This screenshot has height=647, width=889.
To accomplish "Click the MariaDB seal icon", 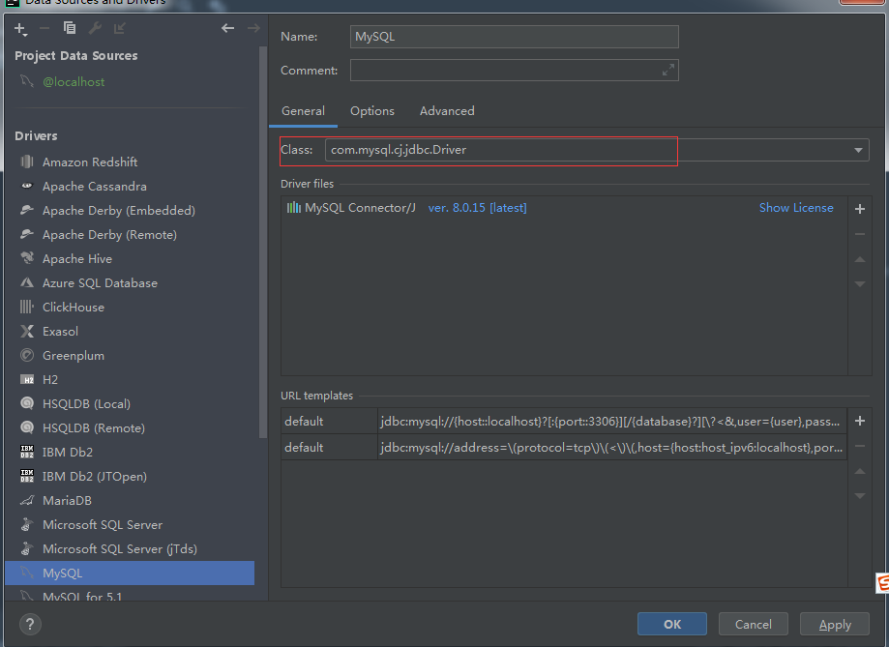I will coord(27,501).
